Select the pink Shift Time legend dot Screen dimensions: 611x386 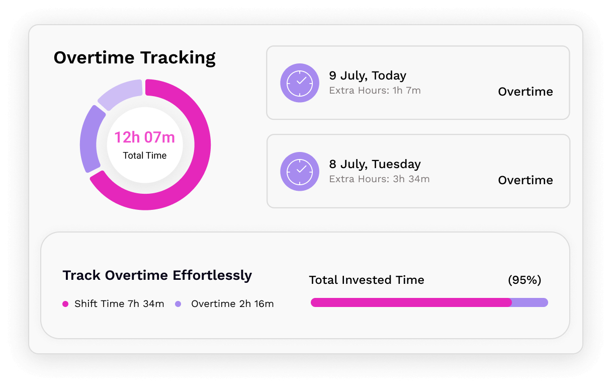tap(65, 304)
